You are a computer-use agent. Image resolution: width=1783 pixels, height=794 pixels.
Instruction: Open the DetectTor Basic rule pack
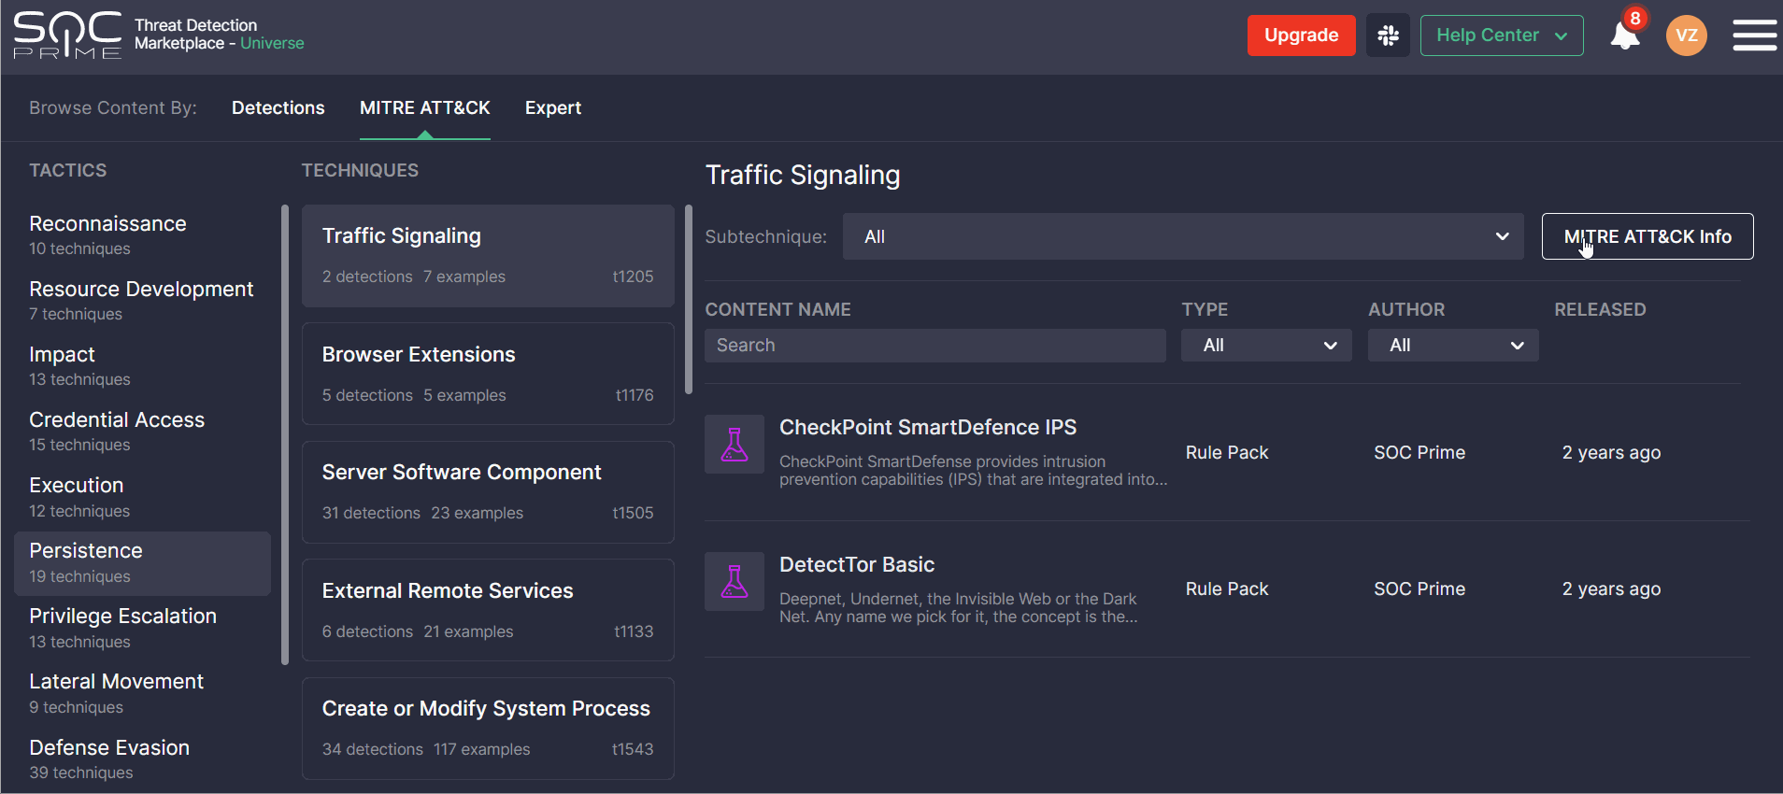[x=856, y=564]
